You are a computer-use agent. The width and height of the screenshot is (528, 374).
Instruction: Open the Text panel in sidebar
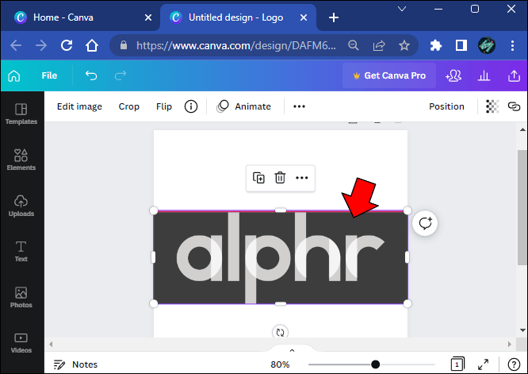pos(21,252)
